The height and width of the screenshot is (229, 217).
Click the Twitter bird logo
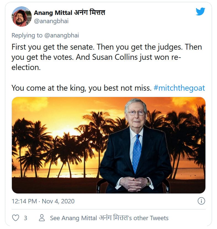pyautogui.click(x=200, y=12)
